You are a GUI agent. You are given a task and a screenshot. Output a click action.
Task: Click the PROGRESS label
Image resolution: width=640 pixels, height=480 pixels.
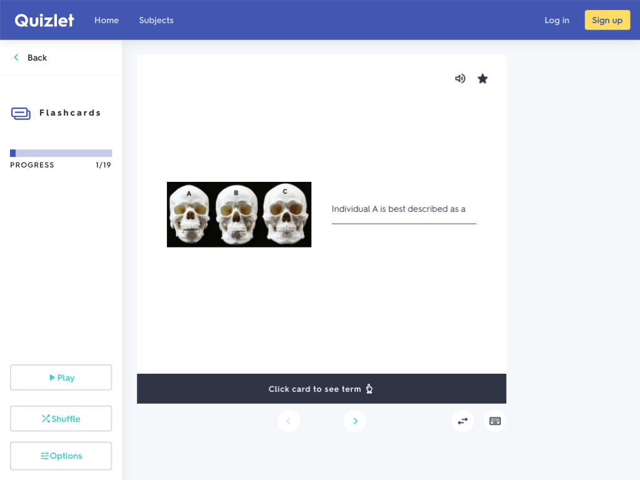(x=32, y=165)
